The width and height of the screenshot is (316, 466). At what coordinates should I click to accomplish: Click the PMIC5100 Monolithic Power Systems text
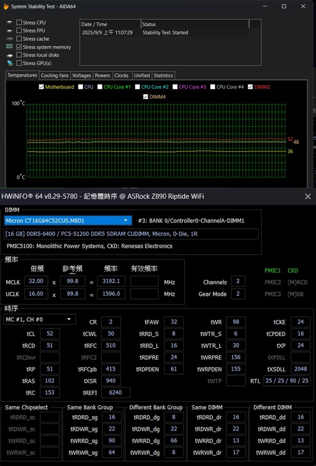pos(89,246)
